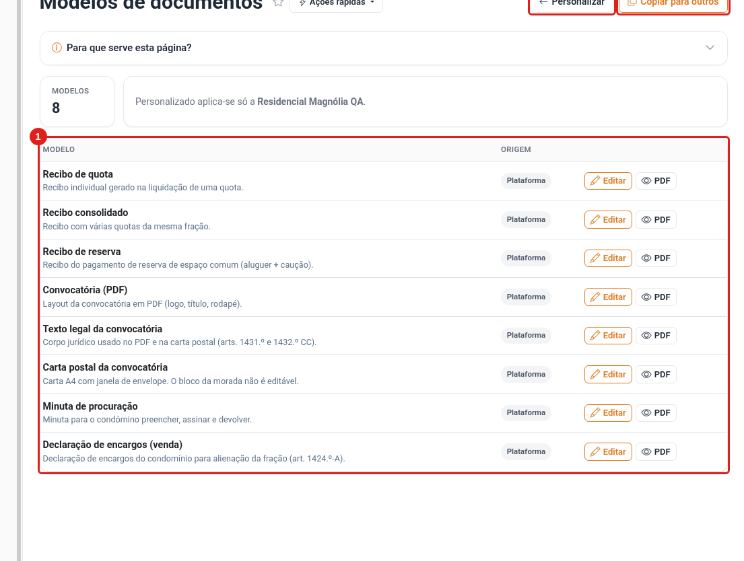Select 'Carta postal da convocatória' title
744x561 pixels.
[x=105, y=367]
